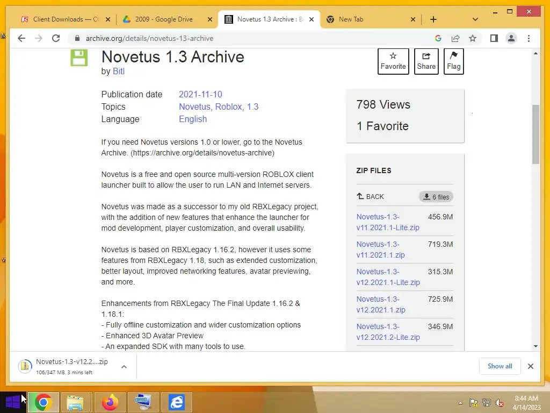Click the 456.9M file size
Viewport: 550px width, 413px height.
(x=440, y=217)
